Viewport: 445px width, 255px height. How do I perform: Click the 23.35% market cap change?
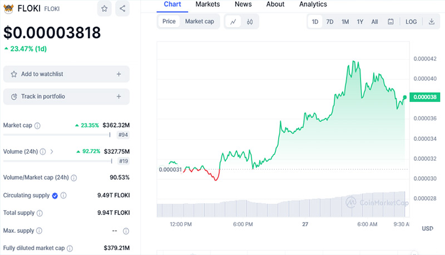point(90,125)
